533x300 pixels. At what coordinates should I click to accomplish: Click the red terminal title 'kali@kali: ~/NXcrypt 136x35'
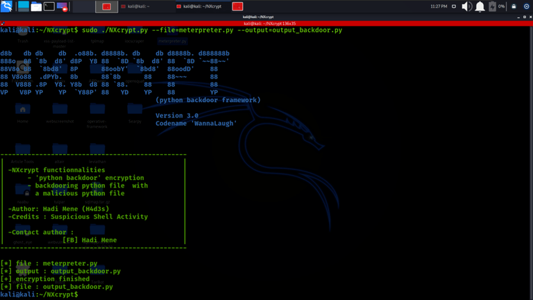coord(269,24)
